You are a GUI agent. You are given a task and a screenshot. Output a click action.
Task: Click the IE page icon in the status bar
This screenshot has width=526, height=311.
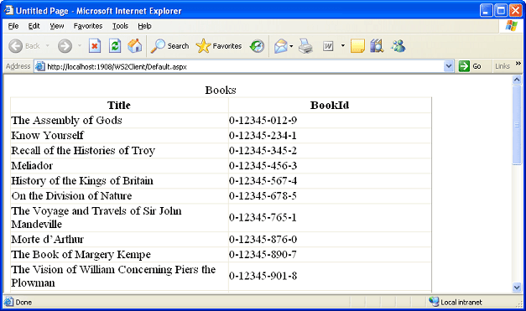(x=8, y=302)
